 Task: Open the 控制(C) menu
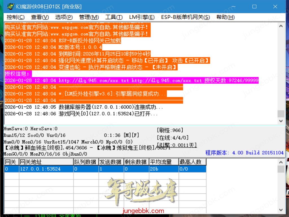[x=16, y=17]
